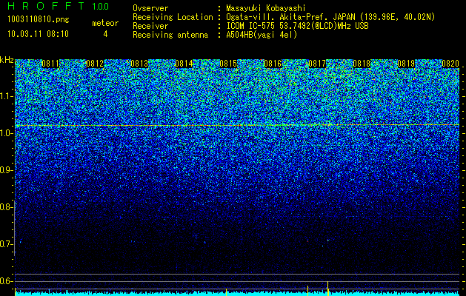
Task: Click the 0813 time marker
Action: point(139,64)
